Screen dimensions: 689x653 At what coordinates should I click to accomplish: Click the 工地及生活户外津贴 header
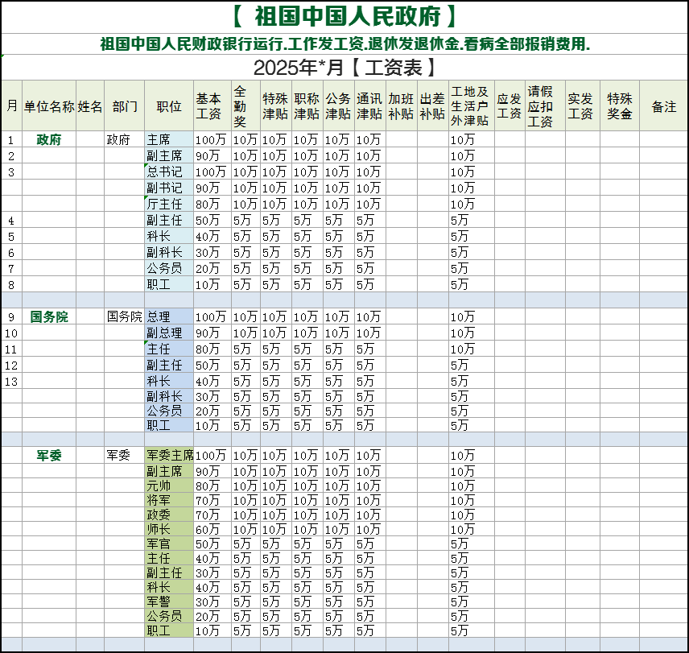[472, 106]
